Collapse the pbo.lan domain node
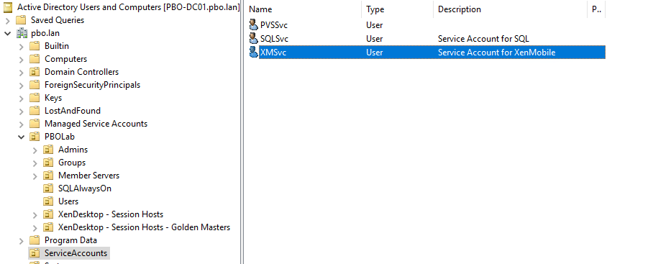 click(x=7, y=33)
